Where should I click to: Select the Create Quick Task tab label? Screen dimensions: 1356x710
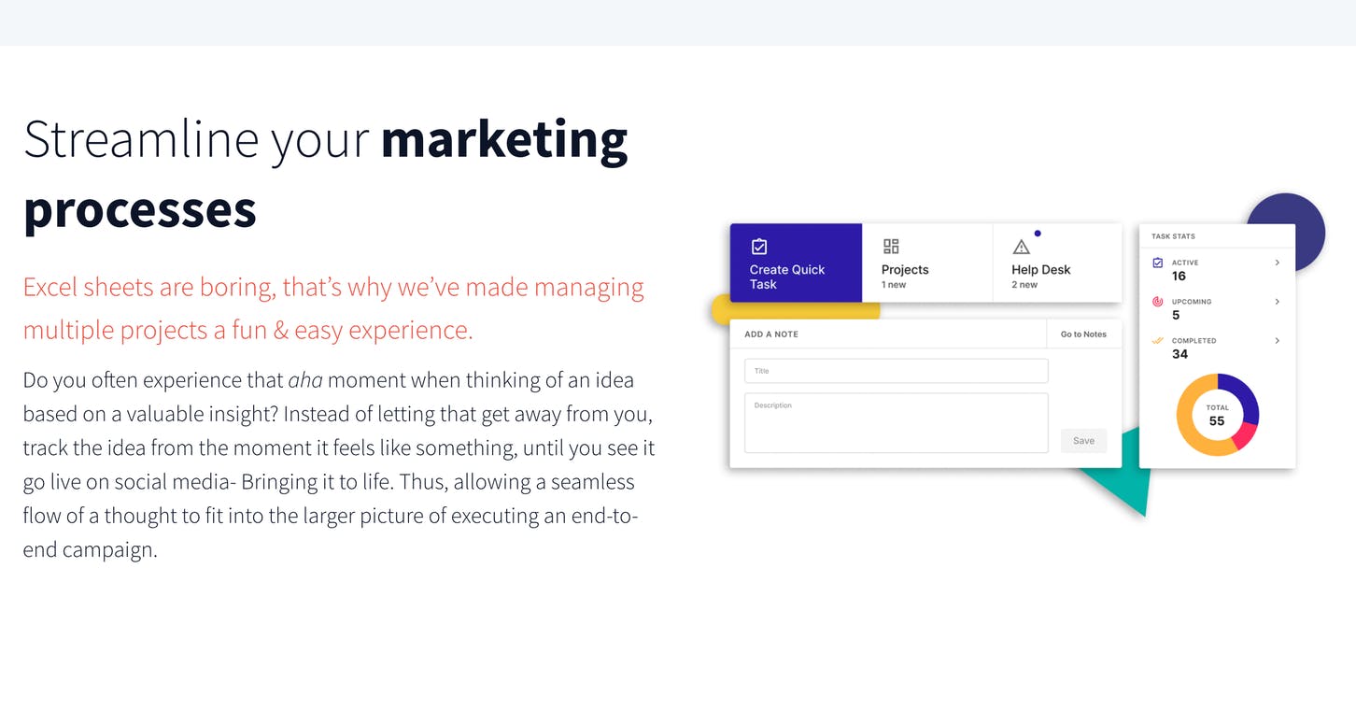pos(786,277)
